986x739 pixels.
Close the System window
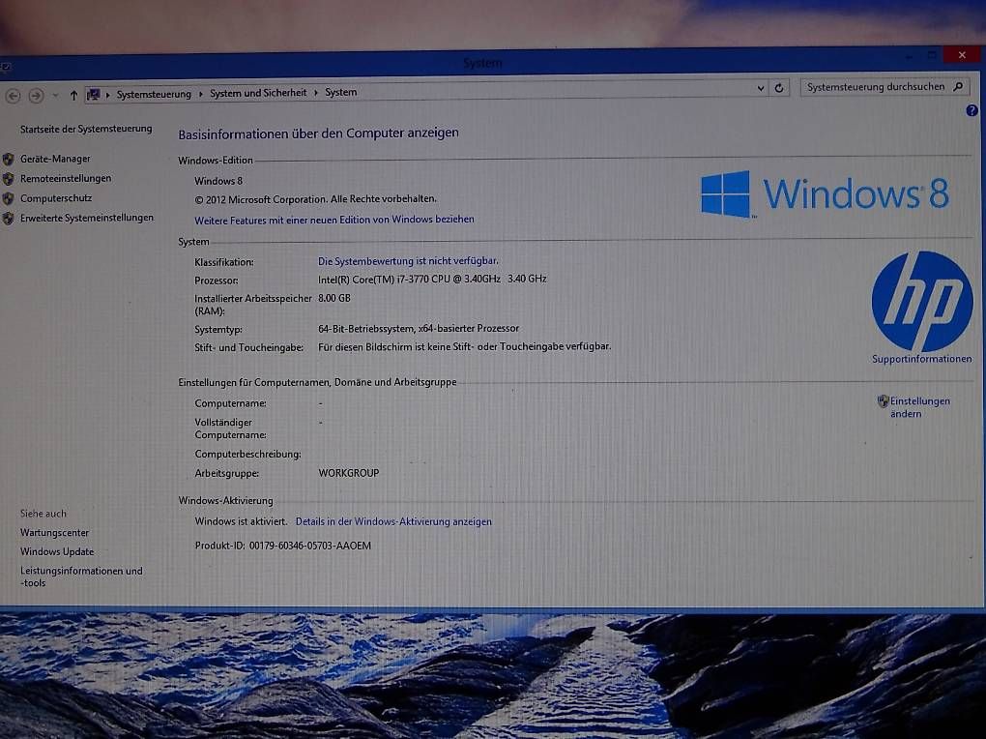click(x=962, y=55)
